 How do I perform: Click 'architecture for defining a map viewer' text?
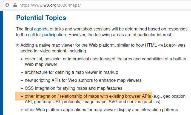[71, 72]
